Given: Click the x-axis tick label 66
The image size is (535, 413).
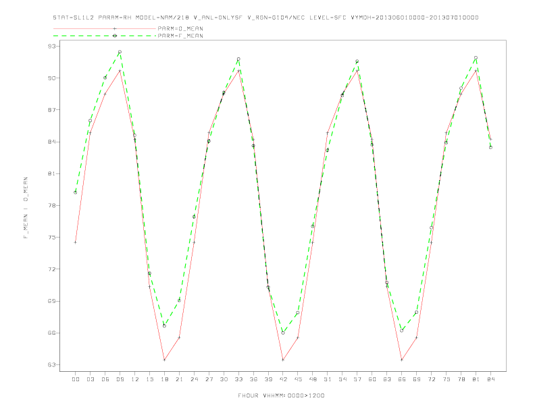Looking at the screenshot, I should click(402, 379).
